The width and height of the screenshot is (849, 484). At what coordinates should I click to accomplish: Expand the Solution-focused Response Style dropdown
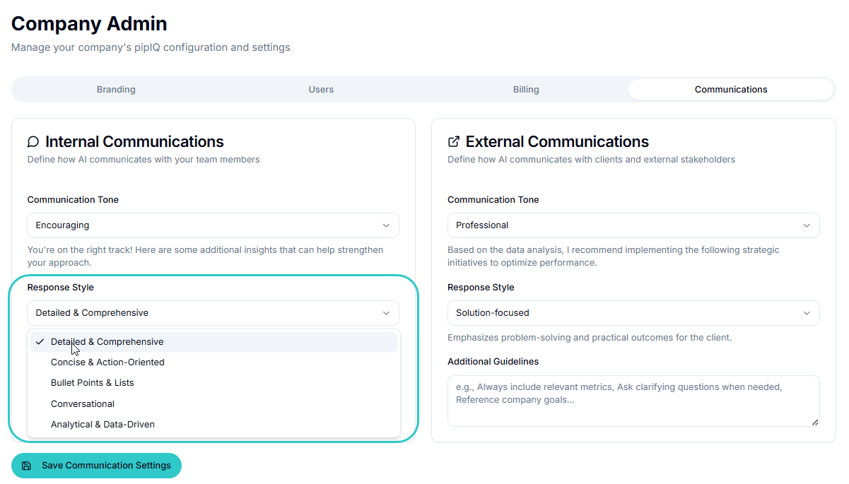633,313
